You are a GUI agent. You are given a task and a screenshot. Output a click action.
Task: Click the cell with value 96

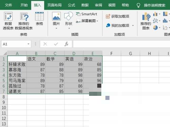tap(93, 81)
